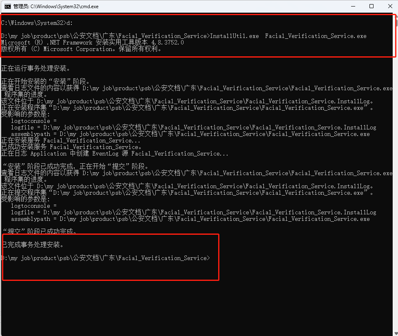Click the word 'EventLog' in the output
Viewport: 398px width, 336px height.
pyautogui.click(x=105, y=154)
